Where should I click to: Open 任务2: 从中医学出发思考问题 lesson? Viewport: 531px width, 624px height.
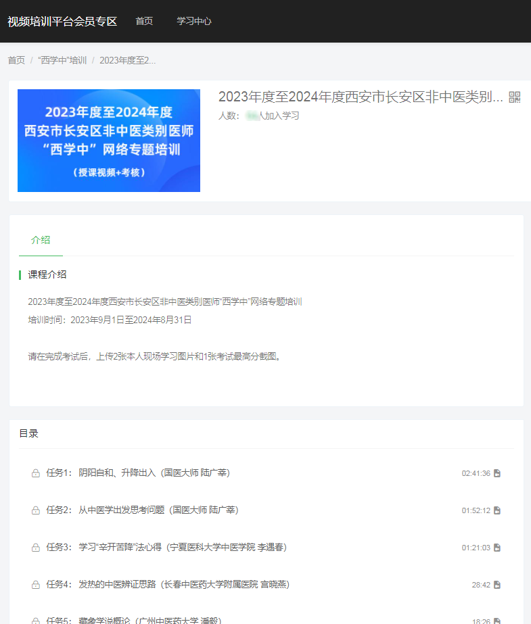[142, 510]
